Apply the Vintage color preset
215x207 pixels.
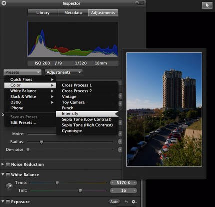tap(87, 96)
